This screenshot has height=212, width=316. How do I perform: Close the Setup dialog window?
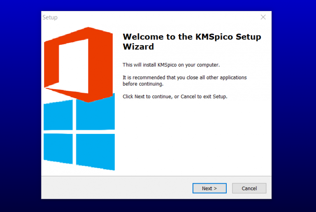point(263,17)
